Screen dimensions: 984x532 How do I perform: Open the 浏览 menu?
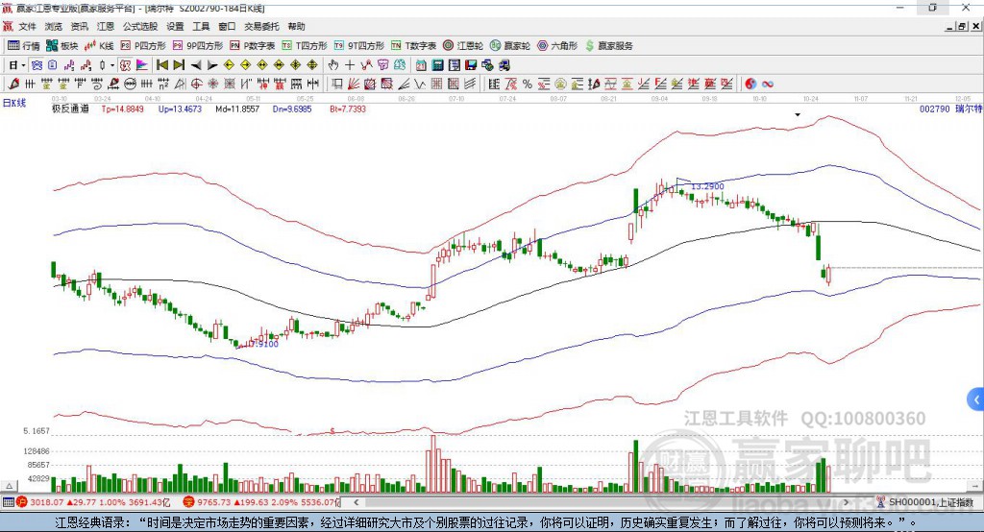[x=54, y=26]
